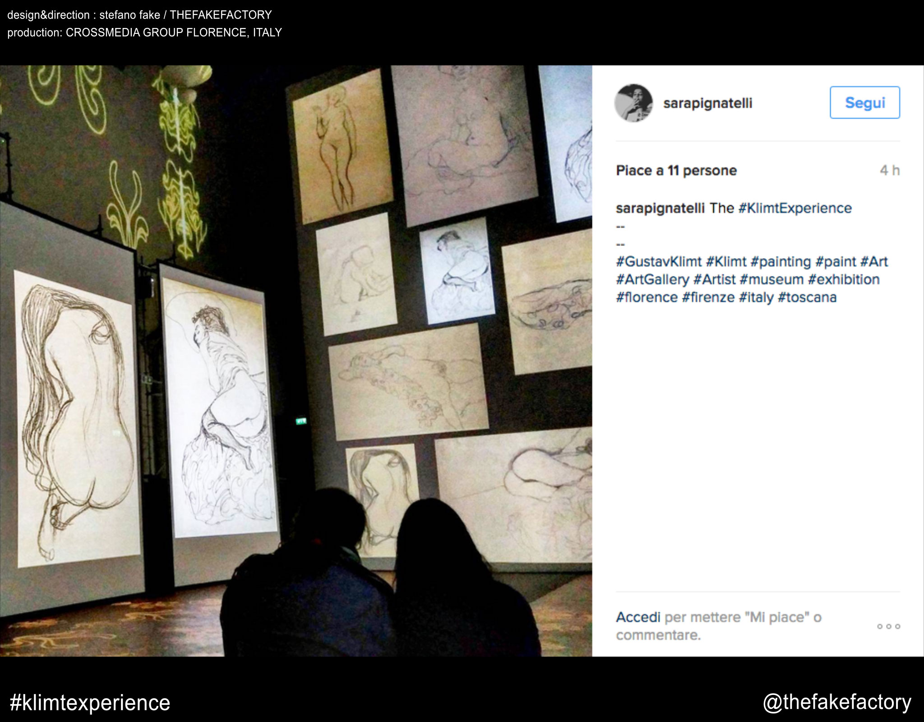
Task: Open the #KlimtExperience hashtag
Action: pos(795,208)
